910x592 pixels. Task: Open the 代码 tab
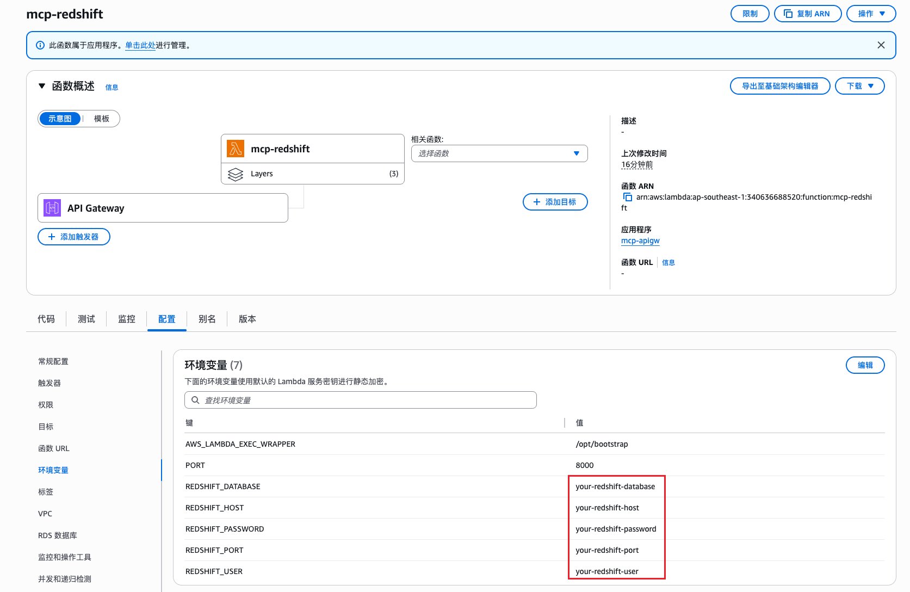point(46,319)
